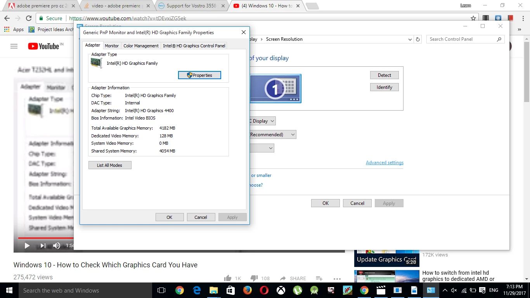Click Detect in Screen Resolution window
The height and width of the screenshot is (298, 530).
pyautogui.click(x=385, y=75)
